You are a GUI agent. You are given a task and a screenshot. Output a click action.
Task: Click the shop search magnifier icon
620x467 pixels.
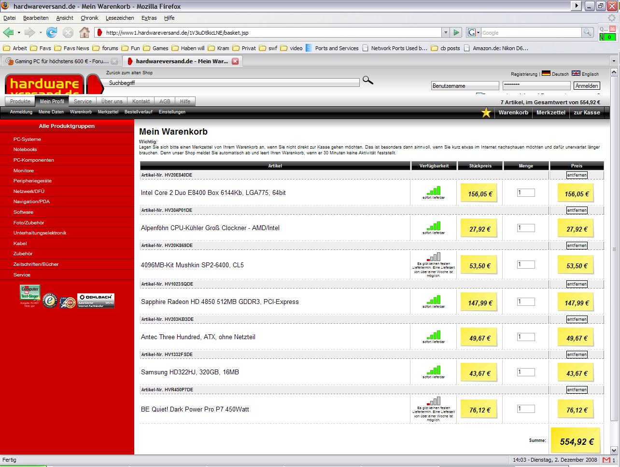(368, 80)
